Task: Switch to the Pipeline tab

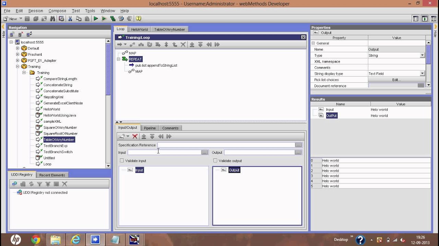Action: click(150, 128)
